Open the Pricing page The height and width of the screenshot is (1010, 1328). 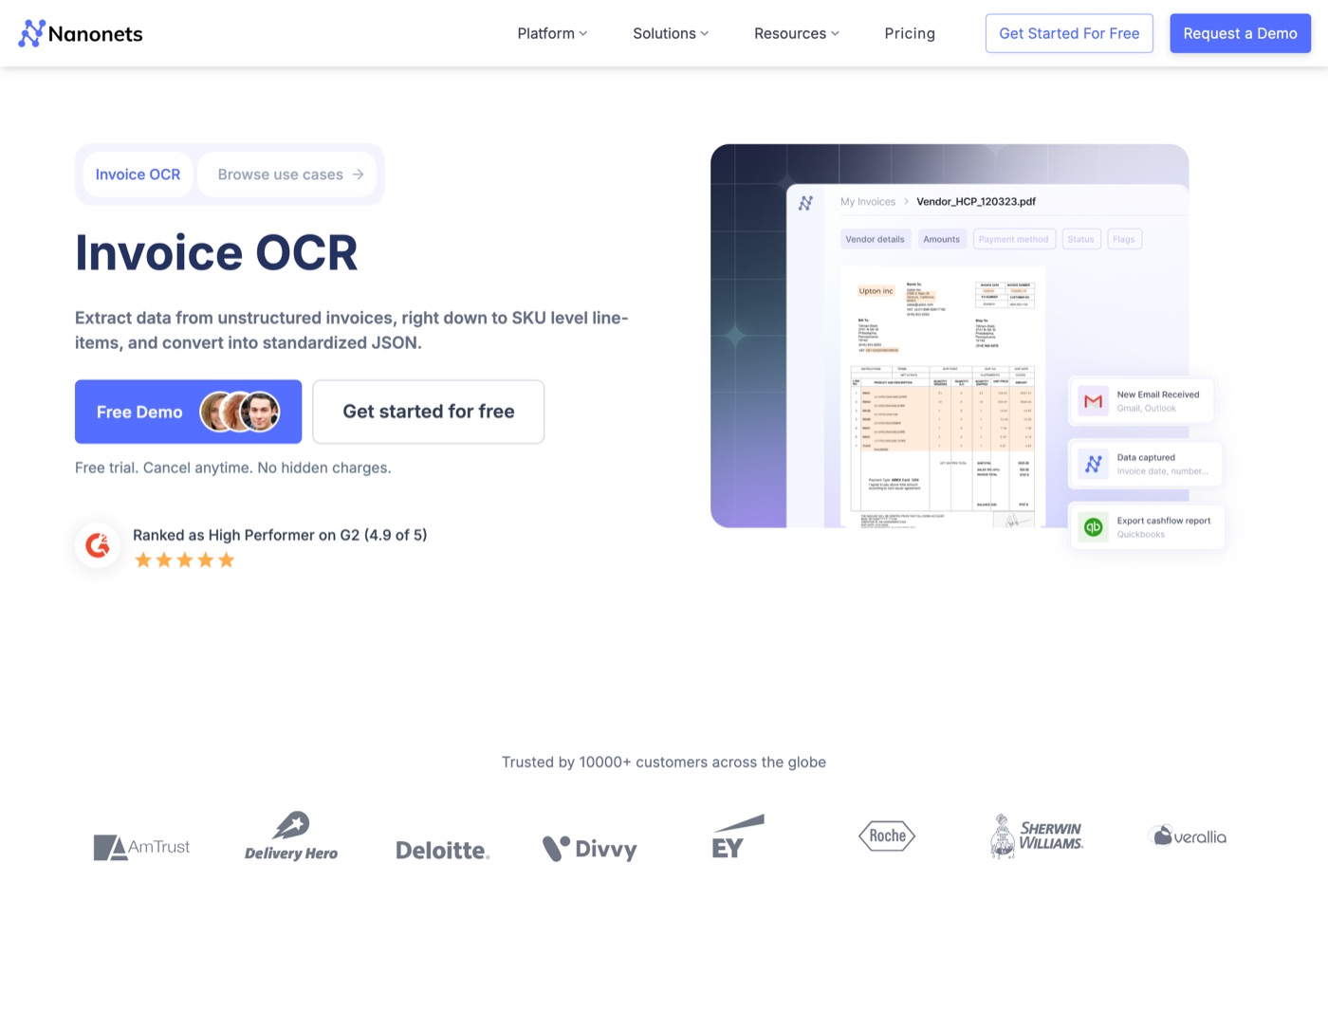[910, 33]
